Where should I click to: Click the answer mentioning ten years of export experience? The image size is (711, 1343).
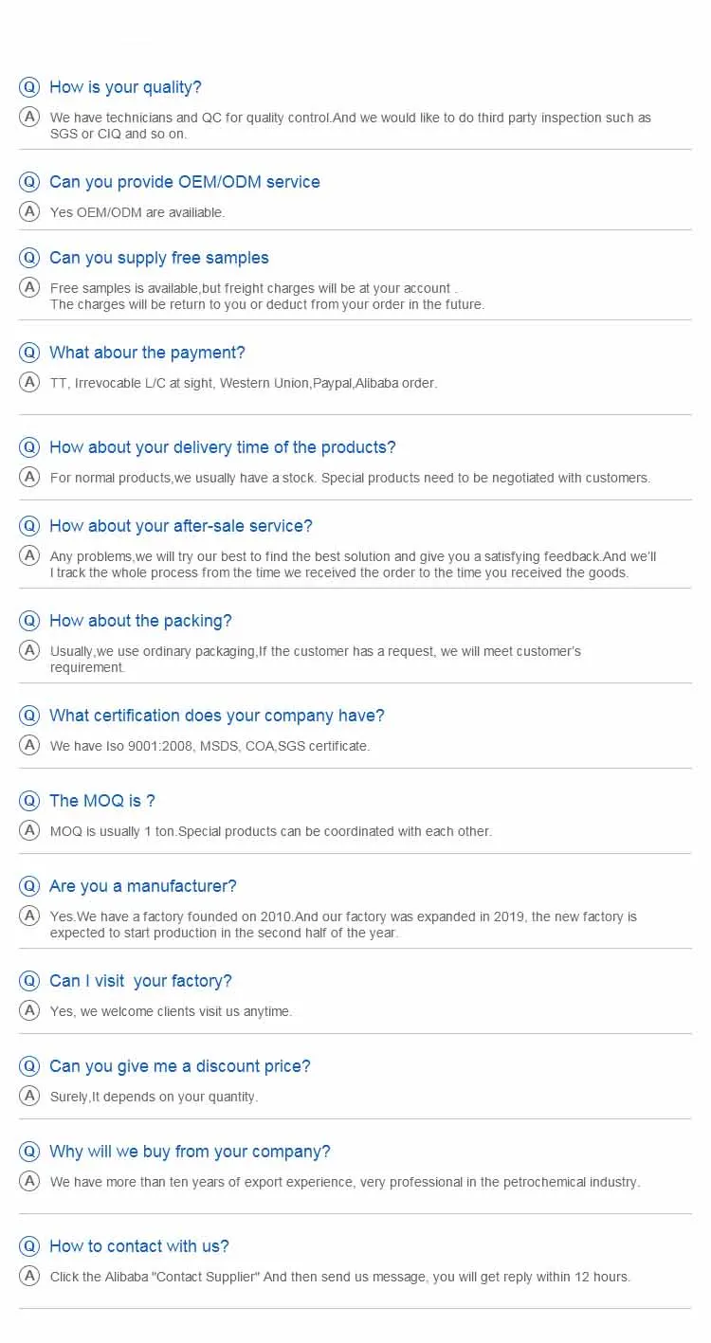[x=344, y=1182]
